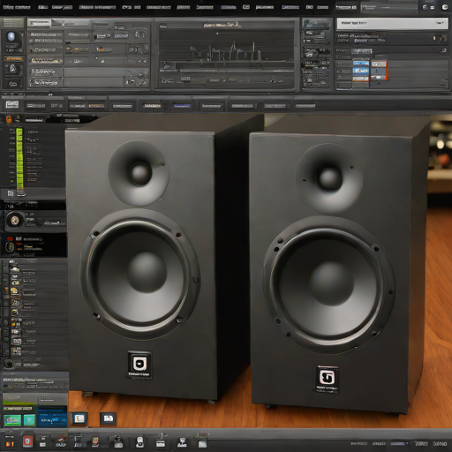This screenshot has height=452, width=452.
Task: Select the left green thumbnail in the bottom-left panel
Action: coord(12,420)
